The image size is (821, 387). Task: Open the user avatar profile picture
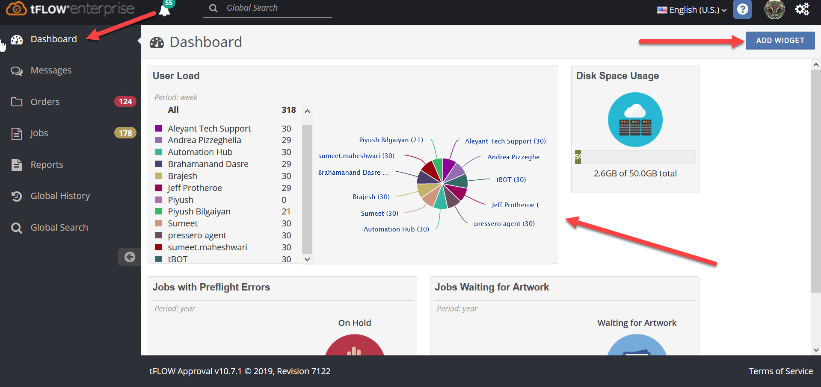coord(774,9)
